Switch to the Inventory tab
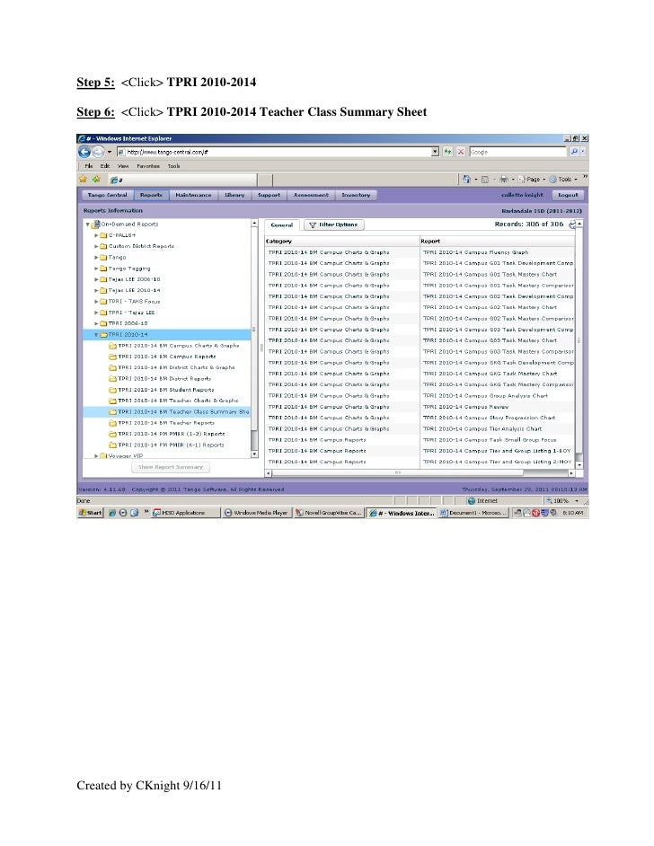654x846 pixels. pos(356,195)
